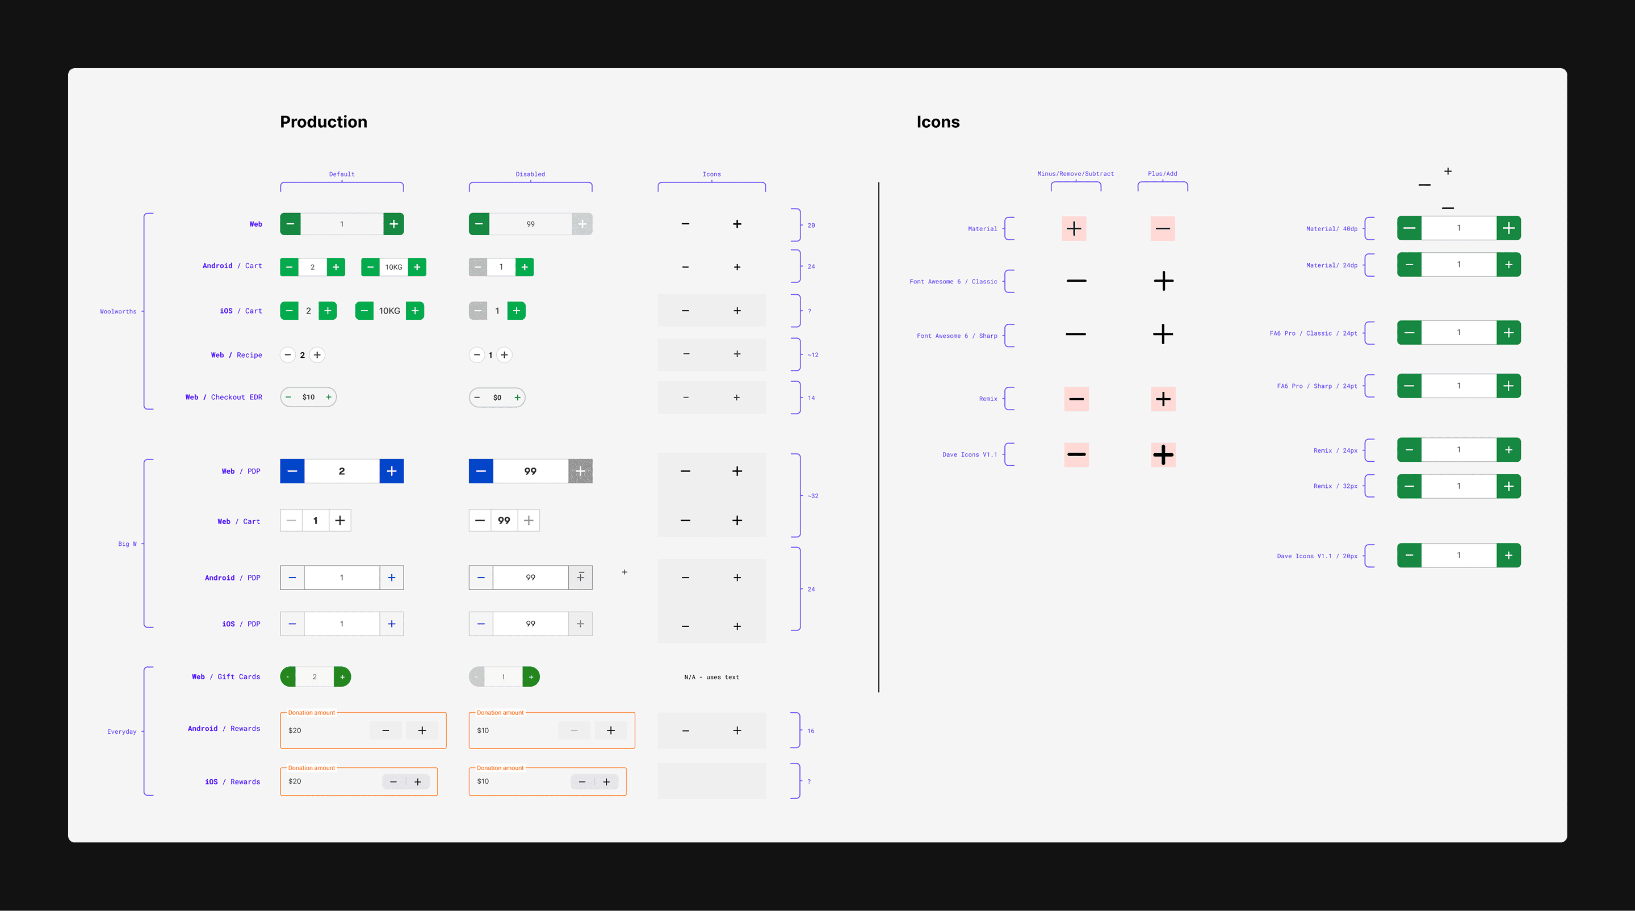Click the plus button on Web Checkout EDR $10

(x=329, y=397)
